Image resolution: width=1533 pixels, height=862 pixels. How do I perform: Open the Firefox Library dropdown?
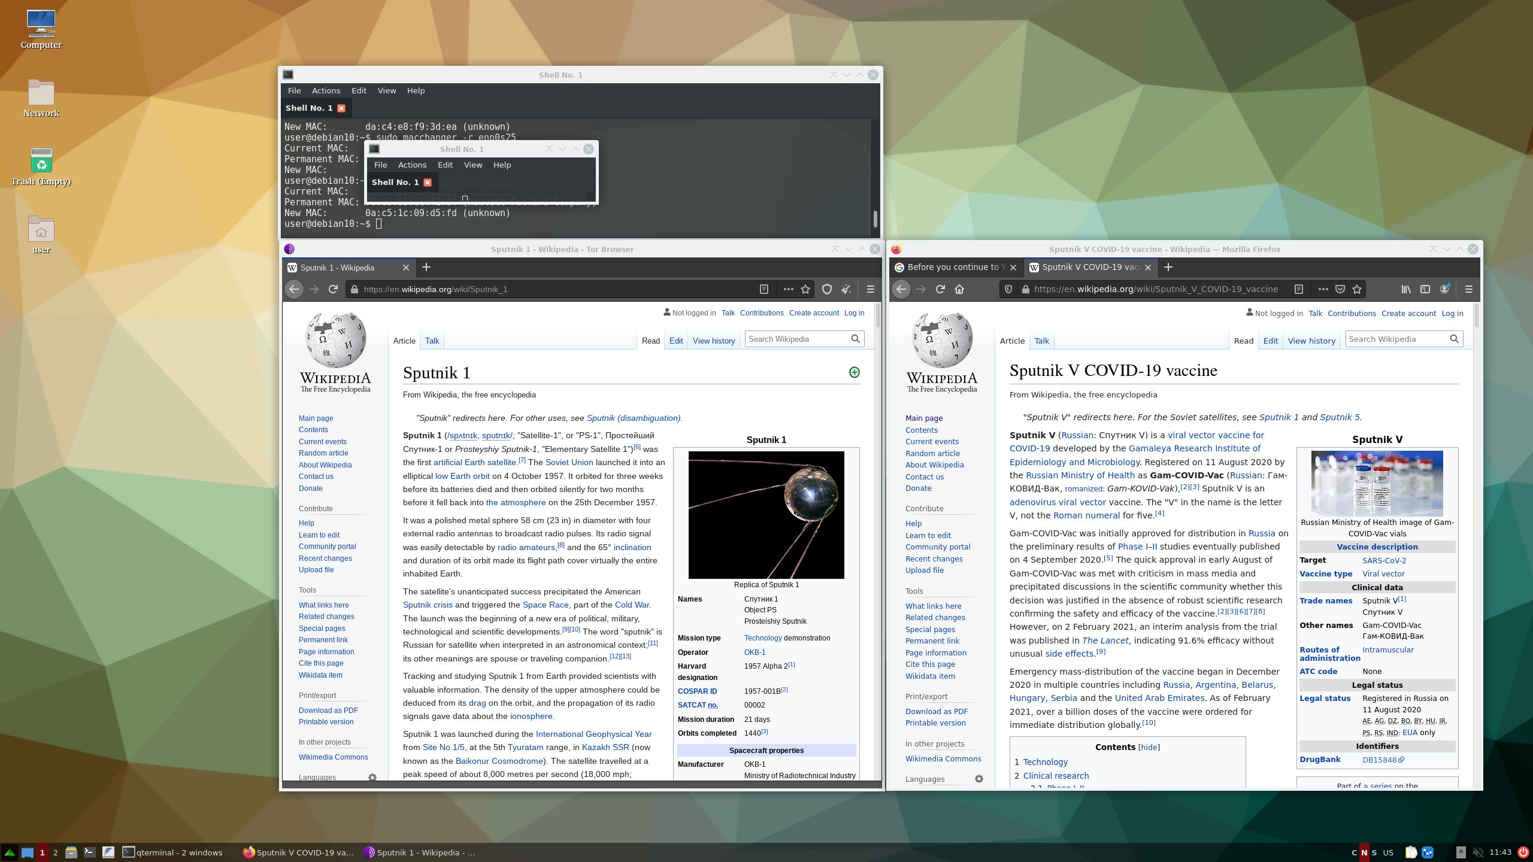1405,289
